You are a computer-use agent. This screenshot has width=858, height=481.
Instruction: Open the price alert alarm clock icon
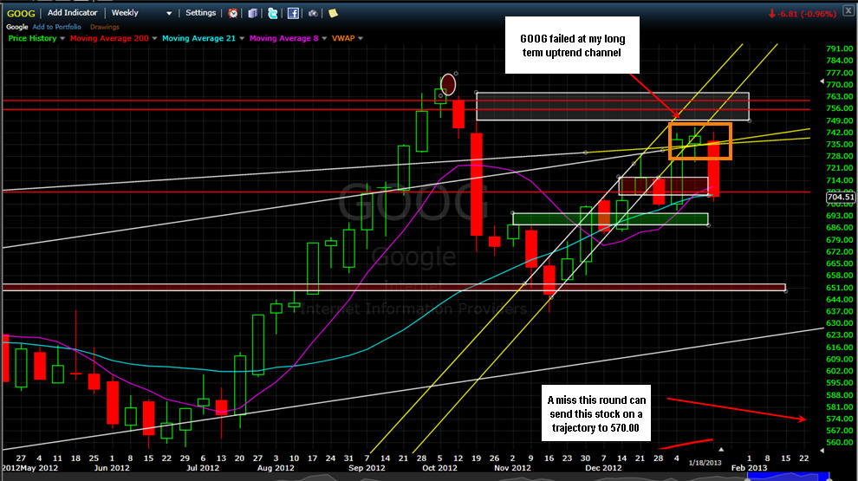pyautogui.click(x=233, y=13)
